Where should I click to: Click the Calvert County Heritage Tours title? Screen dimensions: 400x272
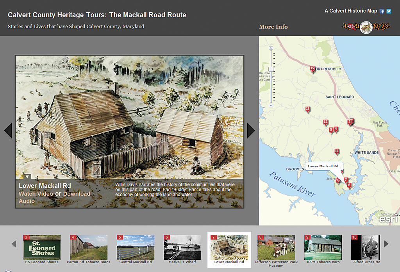point(97,15)
